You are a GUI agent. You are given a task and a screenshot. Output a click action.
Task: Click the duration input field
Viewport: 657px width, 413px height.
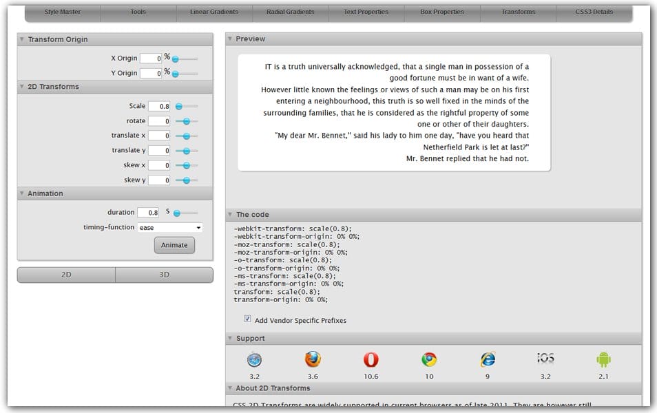pos(148,213)
